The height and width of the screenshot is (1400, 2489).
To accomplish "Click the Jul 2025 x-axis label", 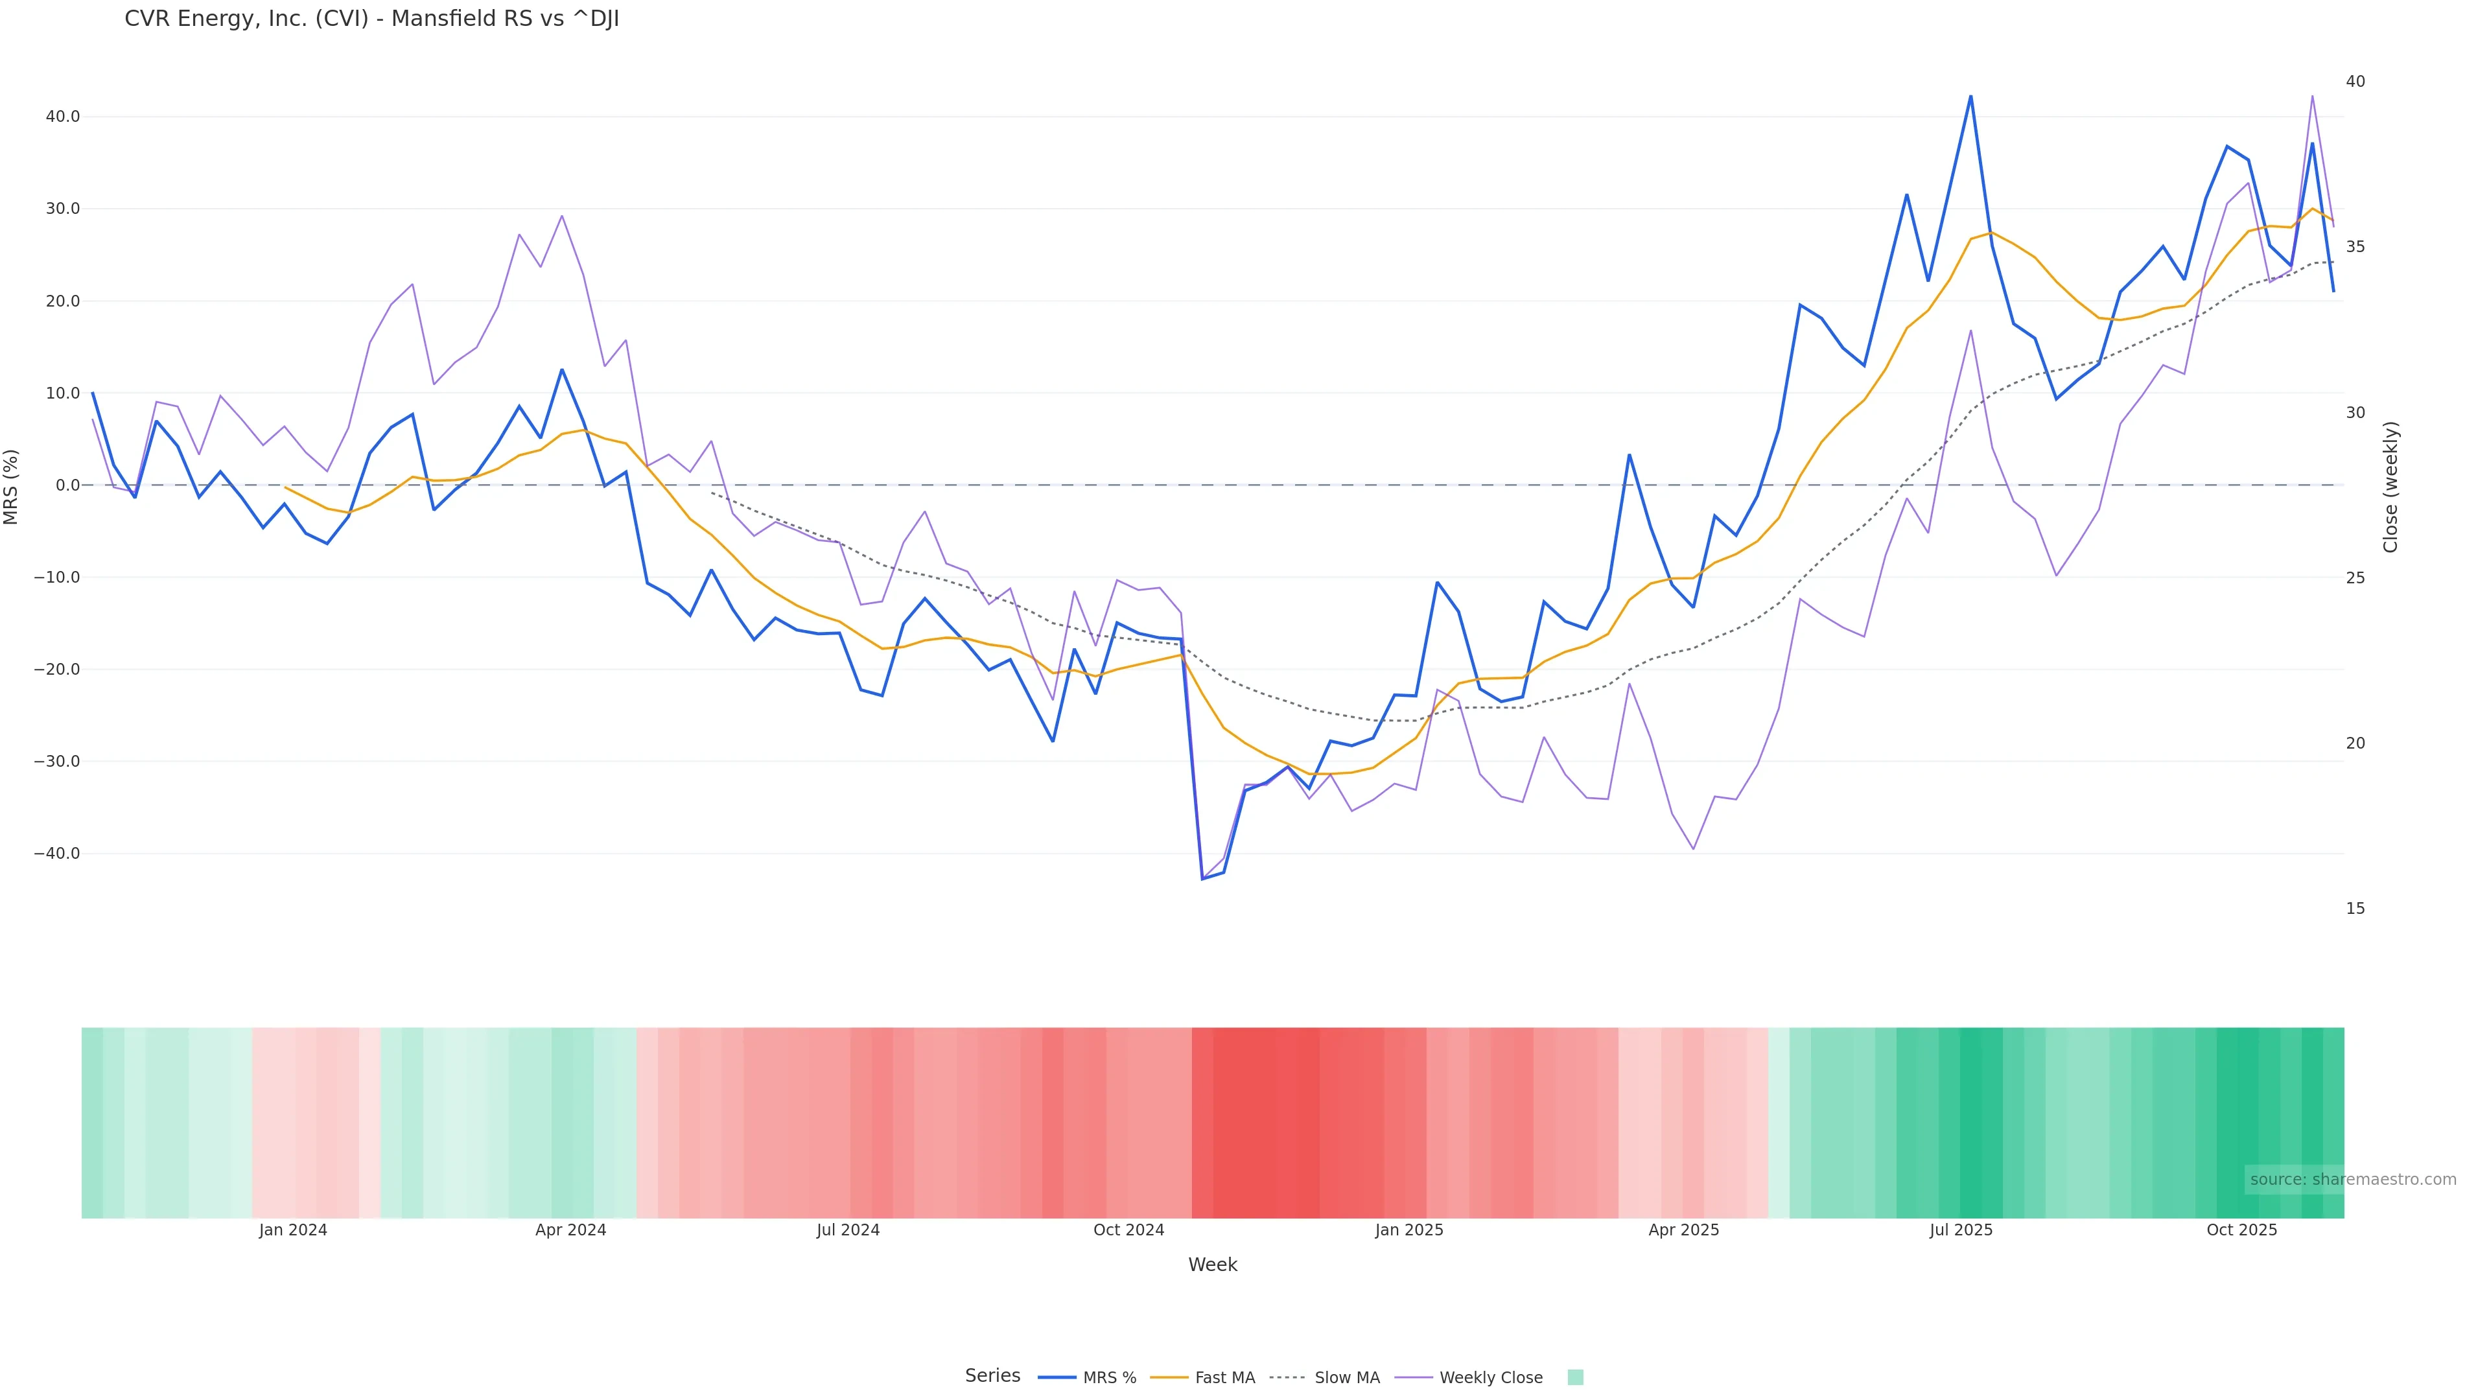I will (x=1961, y=1231).
